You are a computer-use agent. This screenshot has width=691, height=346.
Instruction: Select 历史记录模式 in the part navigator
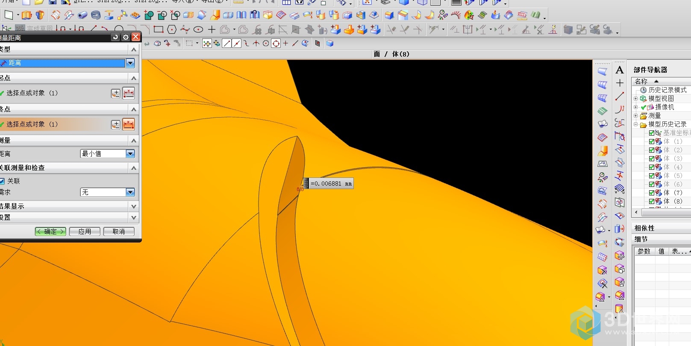pos(667,90)
